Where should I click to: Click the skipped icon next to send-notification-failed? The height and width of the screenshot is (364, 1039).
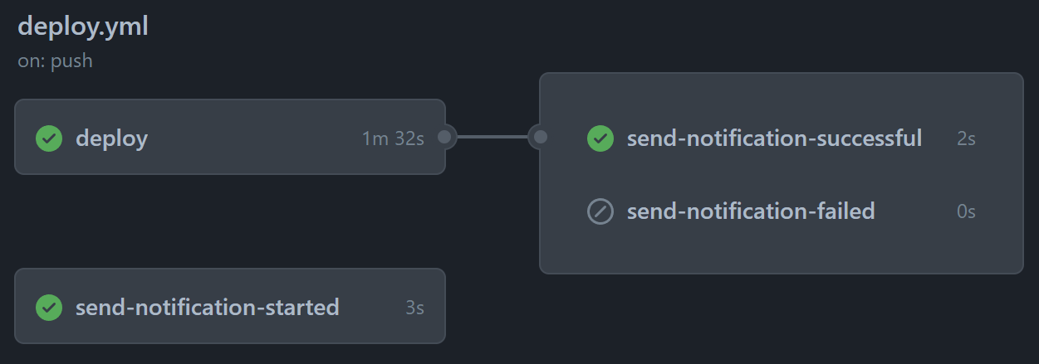[x=600, y=211]
